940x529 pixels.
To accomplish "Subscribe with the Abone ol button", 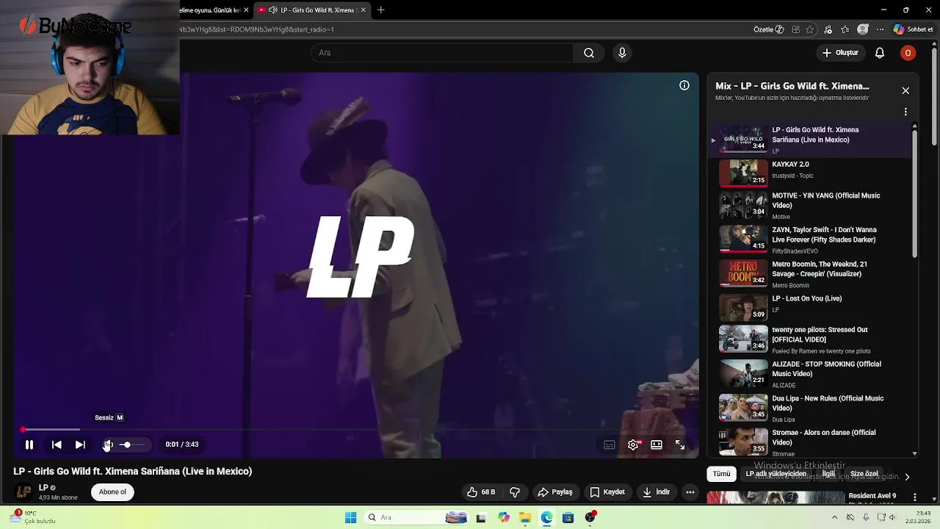I will (x=112, y=492).
